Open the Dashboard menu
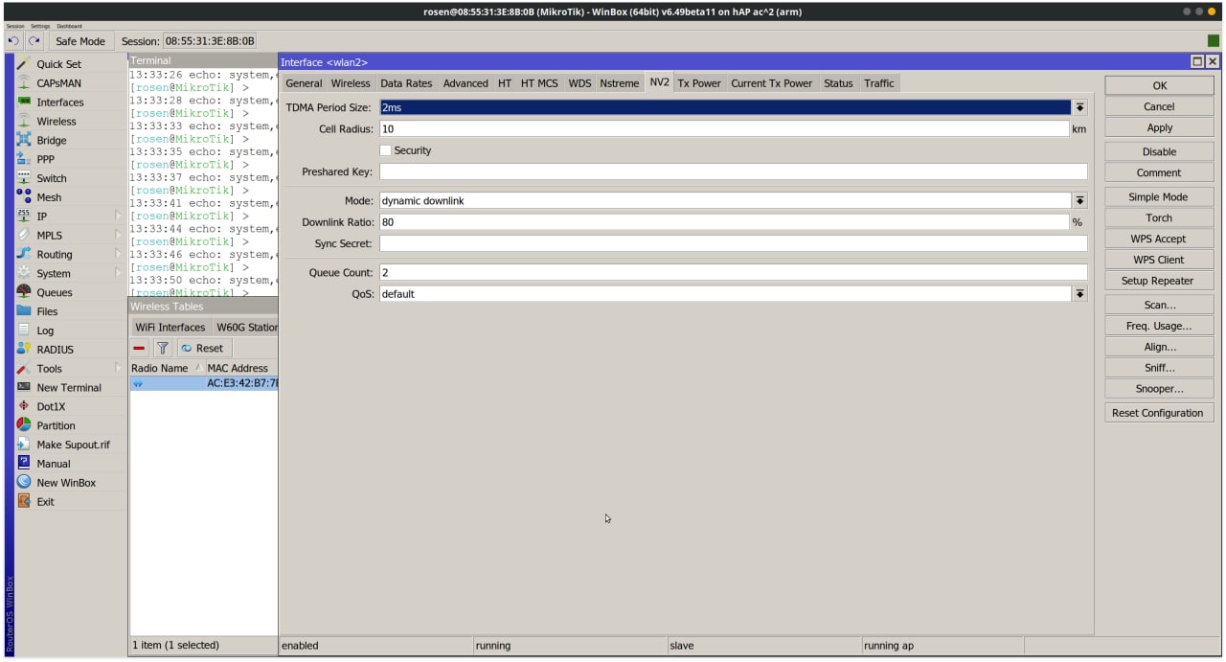 click(x=69, y=26)
